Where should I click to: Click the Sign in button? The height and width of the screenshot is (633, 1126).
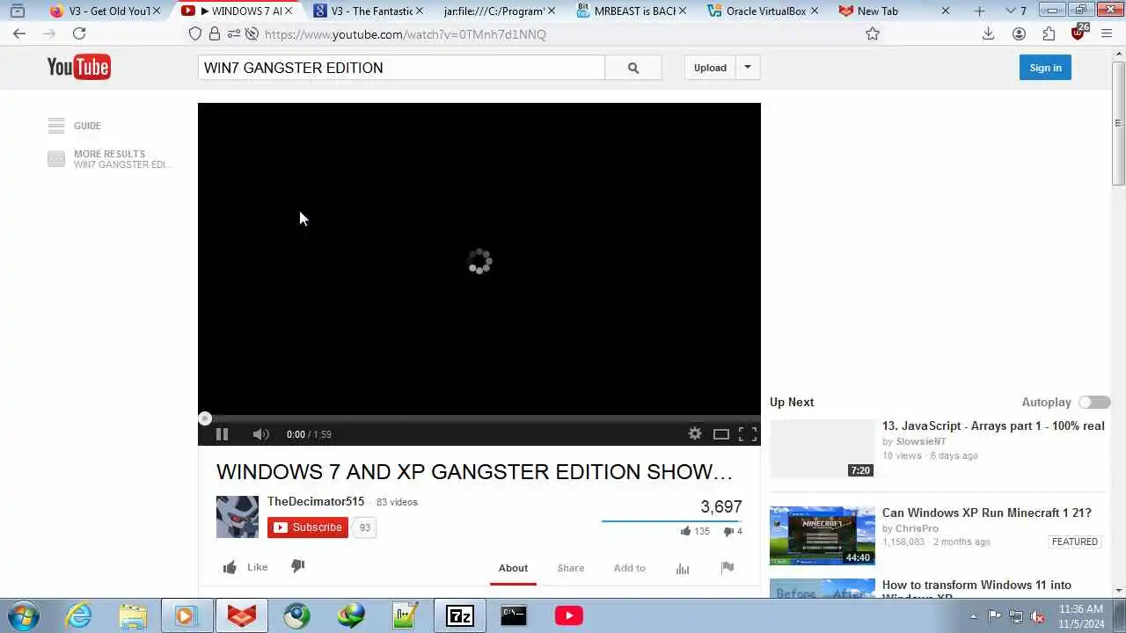coord(1045,68)
